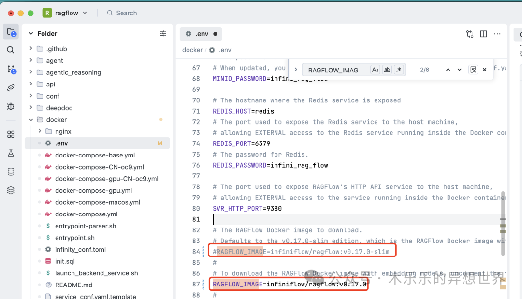The height and width of the screenshot is (299, 522).
Task: Click the top Search bar
Action: (x=122, y=13)
